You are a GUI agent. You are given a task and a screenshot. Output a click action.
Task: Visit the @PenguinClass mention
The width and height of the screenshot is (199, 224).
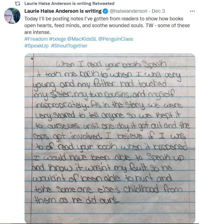click(x=116, y=39)
